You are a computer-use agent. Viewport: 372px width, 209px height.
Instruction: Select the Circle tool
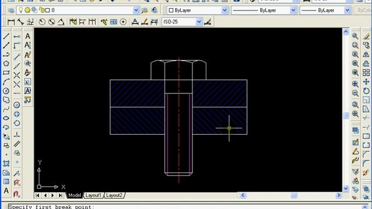pyautogui.click(x=6, y=91)
